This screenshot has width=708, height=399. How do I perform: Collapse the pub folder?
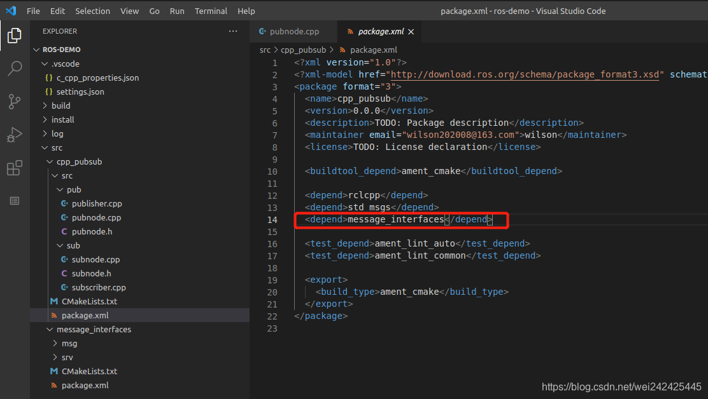(x=60, y=189)
